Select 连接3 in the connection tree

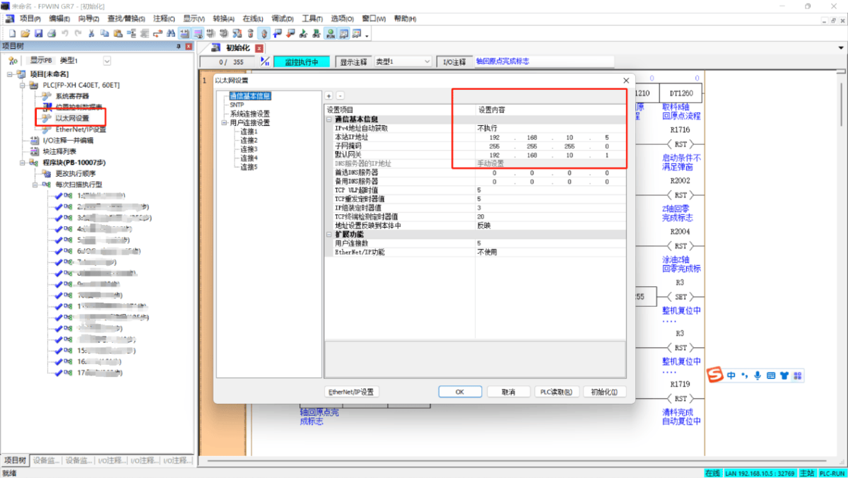(x=249, y=149)
